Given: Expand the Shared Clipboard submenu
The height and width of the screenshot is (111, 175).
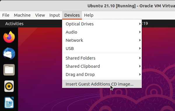Looking at the screenshot, I should (x=102, y=66).
